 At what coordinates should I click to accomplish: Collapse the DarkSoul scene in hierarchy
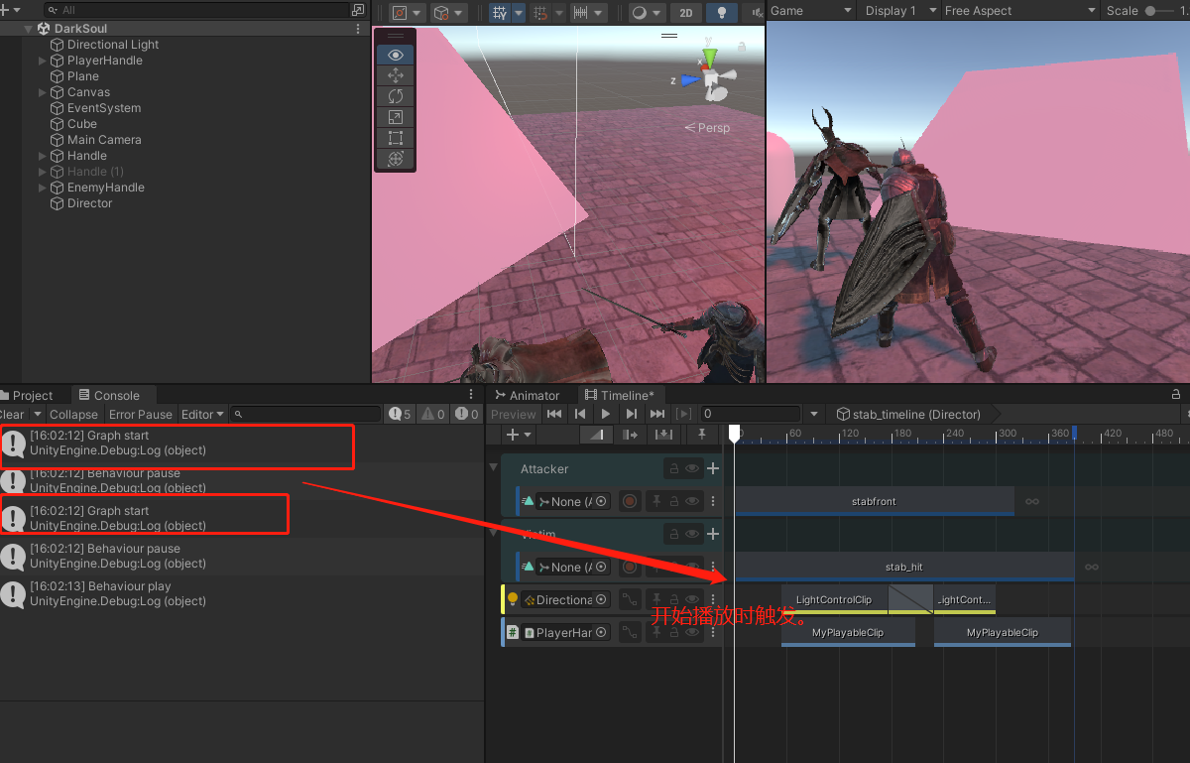pyautogui.click(x=29, y=29)
